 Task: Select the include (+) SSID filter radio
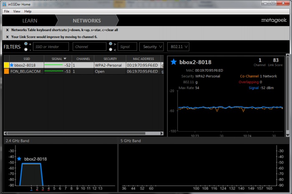point(26,44)
